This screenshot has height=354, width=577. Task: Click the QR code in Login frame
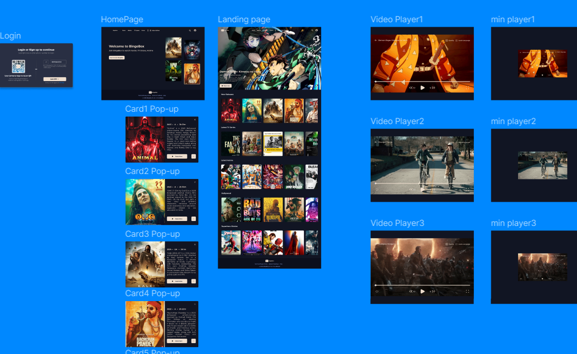pos(18,66)
